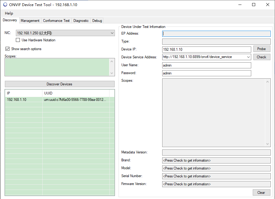Image resolution: width=275 pixels, height=199 pixels.
Task: Click the Type field
Action: tap(216, 41)
